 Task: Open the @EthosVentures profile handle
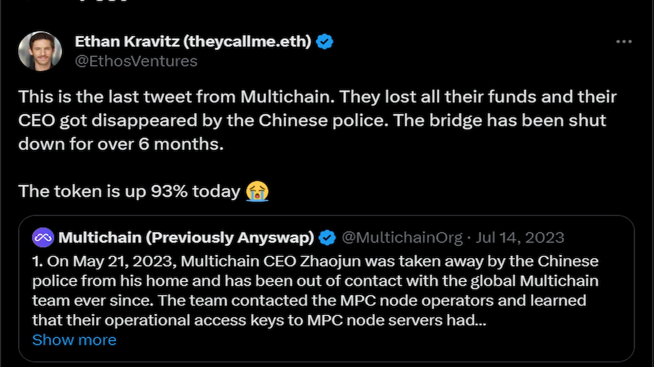(x=136, y=61)
